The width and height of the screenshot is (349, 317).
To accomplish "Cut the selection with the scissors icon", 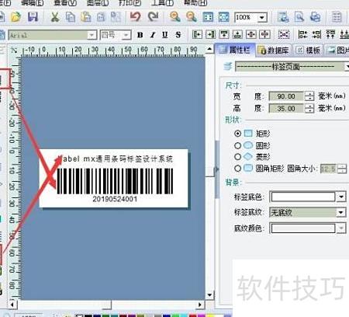I will pos(54,17).
